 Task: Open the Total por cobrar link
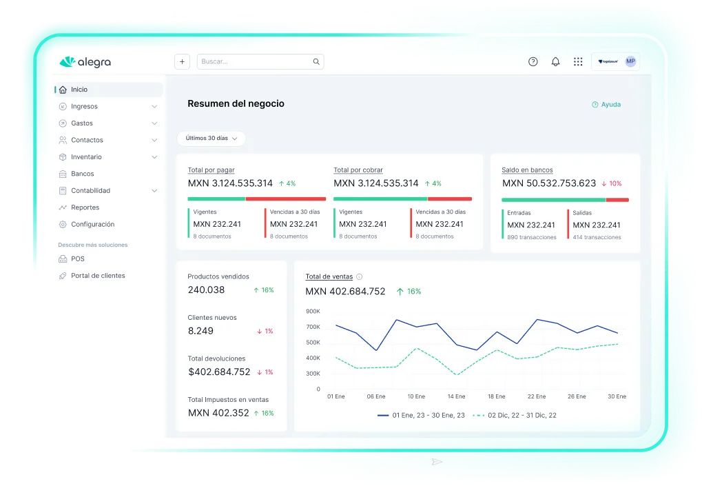358,170
